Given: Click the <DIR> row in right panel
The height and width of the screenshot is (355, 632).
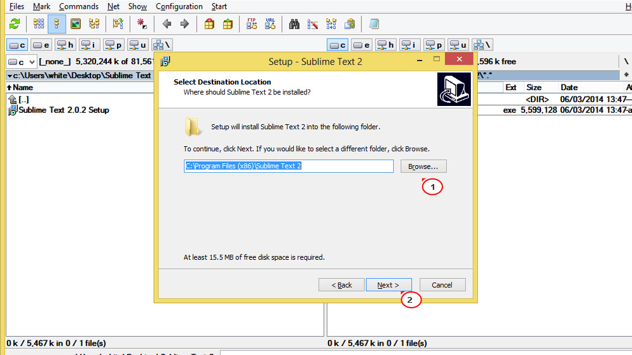Looking at the screenshot, I should (555, 99).
